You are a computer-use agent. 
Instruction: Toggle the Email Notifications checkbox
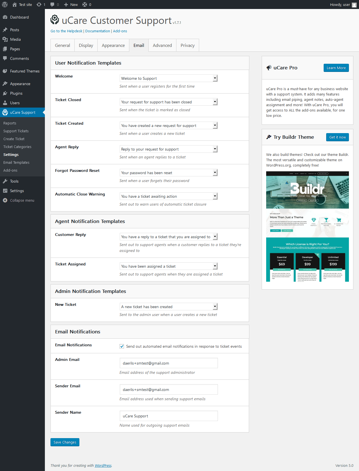[122, 346]
